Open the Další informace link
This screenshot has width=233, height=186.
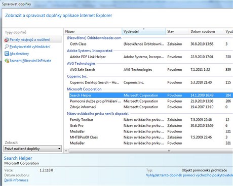16,180
